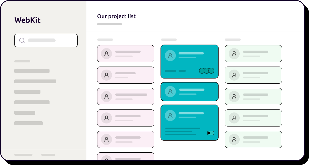Select the first item in the sidebar menu
The height and width of the screenshot is (165, 309).
click(32, 71)
